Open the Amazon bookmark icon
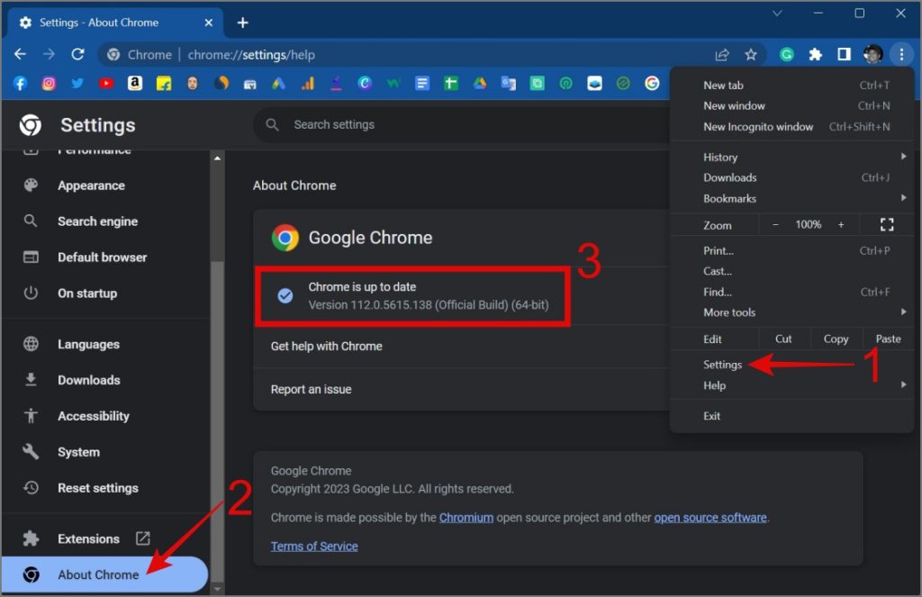This screenshot has width=922, height=597. [135, 84]
